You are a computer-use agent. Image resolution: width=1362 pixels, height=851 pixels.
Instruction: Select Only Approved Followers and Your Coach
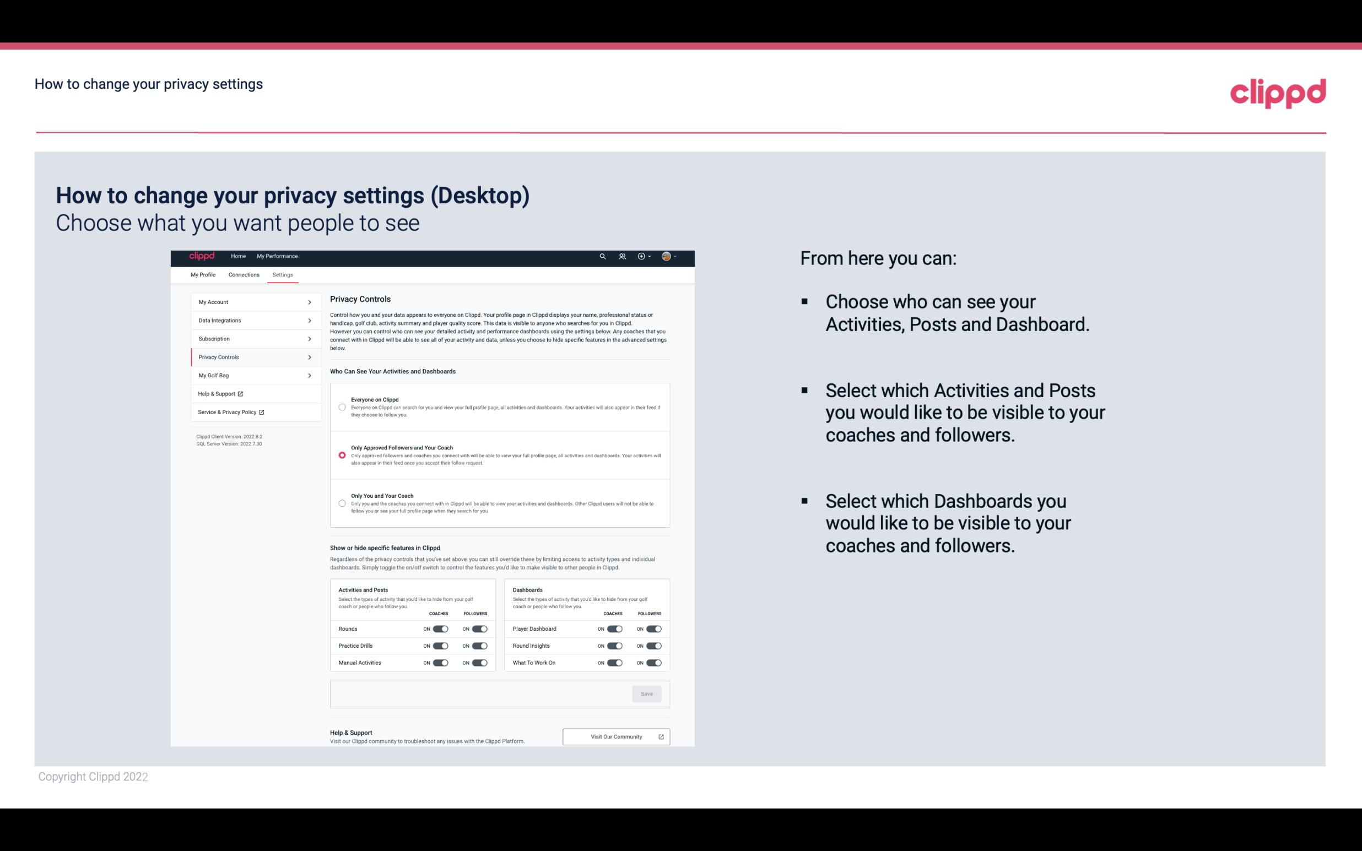[341, 455]
